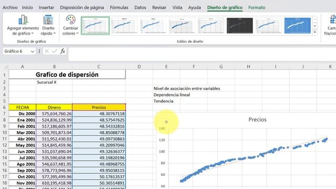
Task: Apply the fourth chart style with gray background
Action: [x=182, y=26]
